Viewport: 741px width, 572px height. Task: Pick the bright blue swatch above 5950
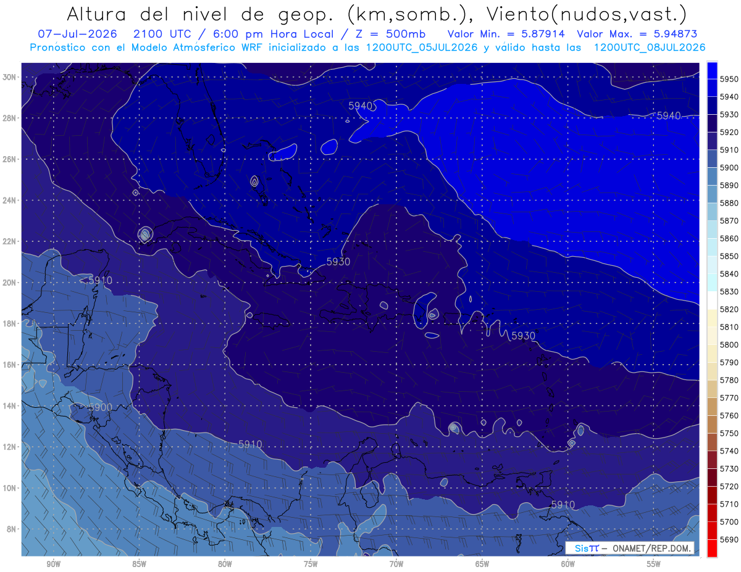(x=712, y=70)
